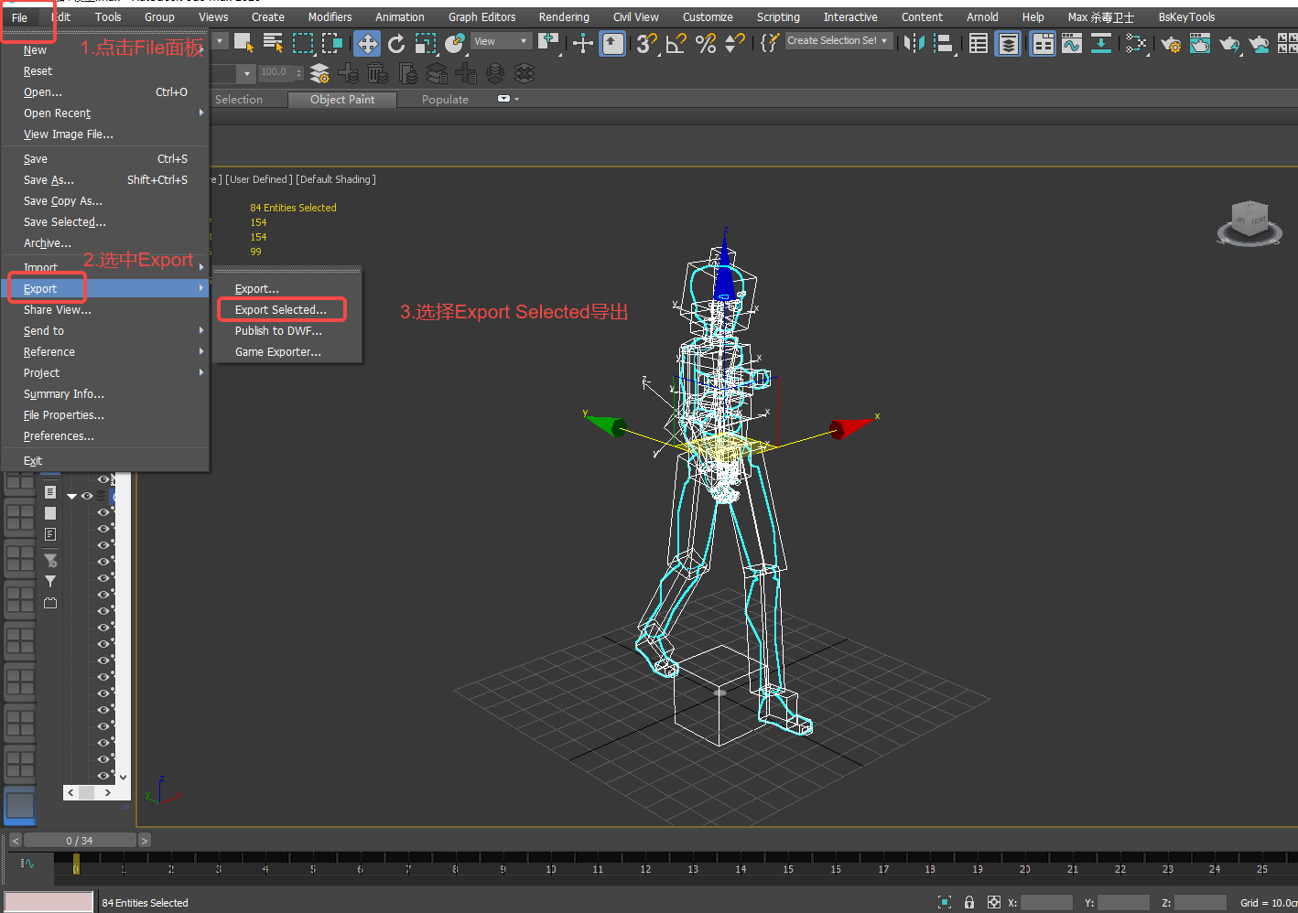Click Use Pivot Point Center icon
This screenshot has height=913, width=1298.
(549, 42)
